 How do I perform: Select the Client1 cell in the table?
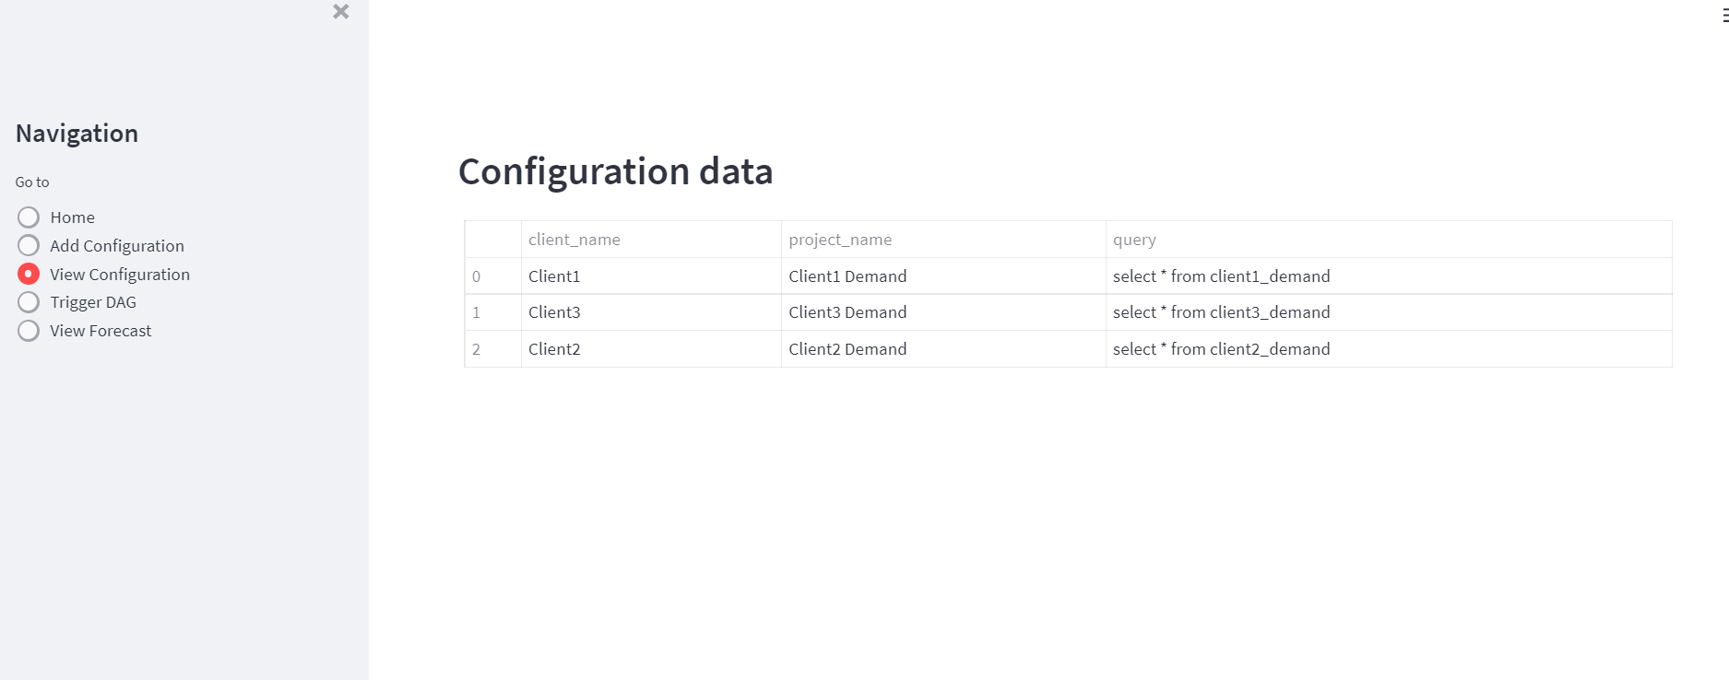click(554, 276)
